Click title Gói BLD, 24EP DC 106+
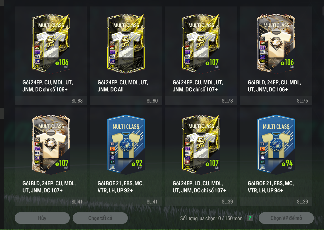Image resolution: width=324 pixels, height=230 pixels. tap(274, 86)
